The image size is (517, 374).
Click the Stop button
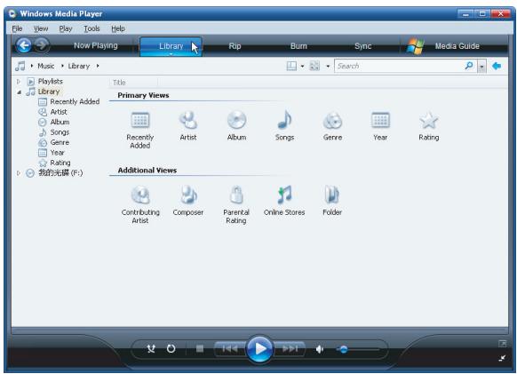point(200,348)
